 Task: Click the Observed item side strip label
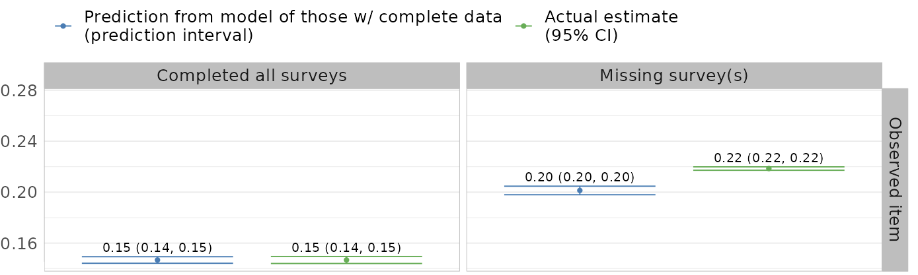895,179
